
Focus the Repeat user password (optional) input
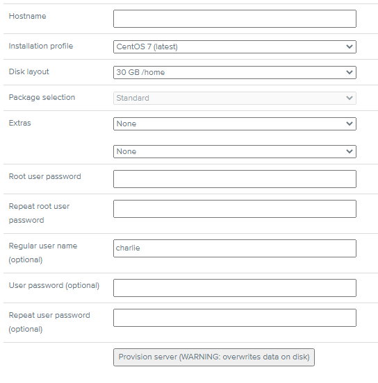(235, 318)
